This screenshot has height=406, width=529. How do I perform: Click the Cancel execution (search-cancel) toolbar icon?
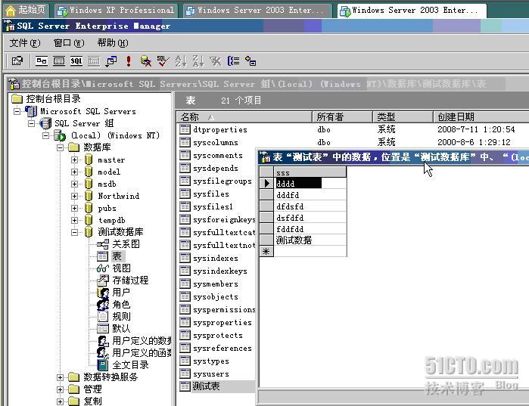(x=146, y=61)
